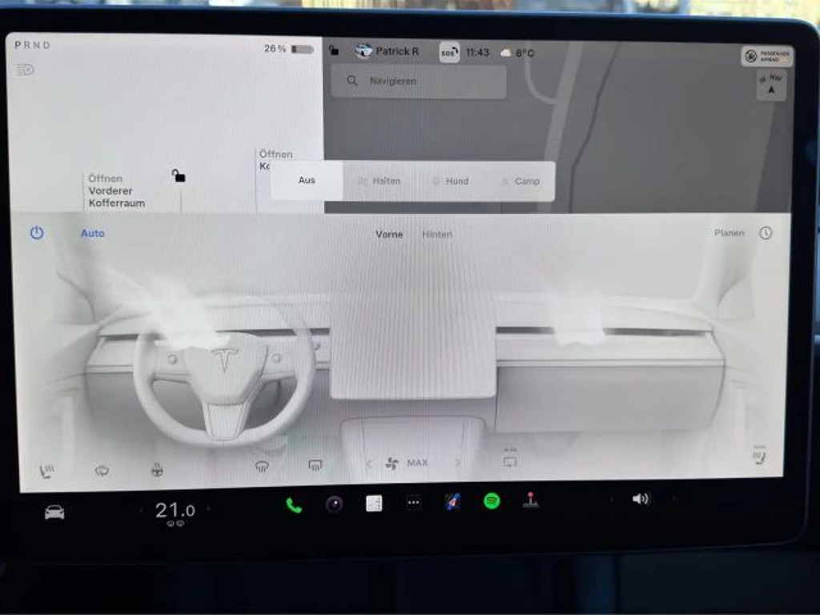Switch climate to Auto mode
The width and height of the screenshot is (820, 615).
[x=92, y=233]
